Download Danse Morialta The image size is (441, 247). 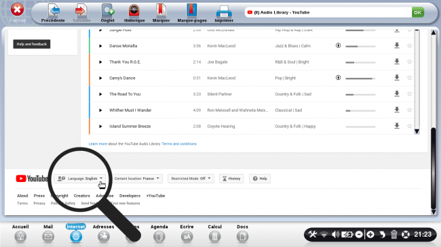click(397, 45)
